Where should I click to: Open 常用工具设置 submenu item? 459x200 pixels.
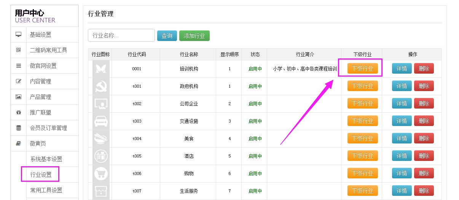46,190
